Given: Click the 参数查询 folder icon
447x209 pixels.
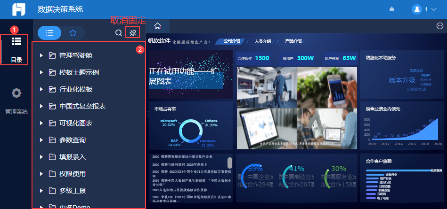Looking at the screenshot, I should click(x=52, y=140).
